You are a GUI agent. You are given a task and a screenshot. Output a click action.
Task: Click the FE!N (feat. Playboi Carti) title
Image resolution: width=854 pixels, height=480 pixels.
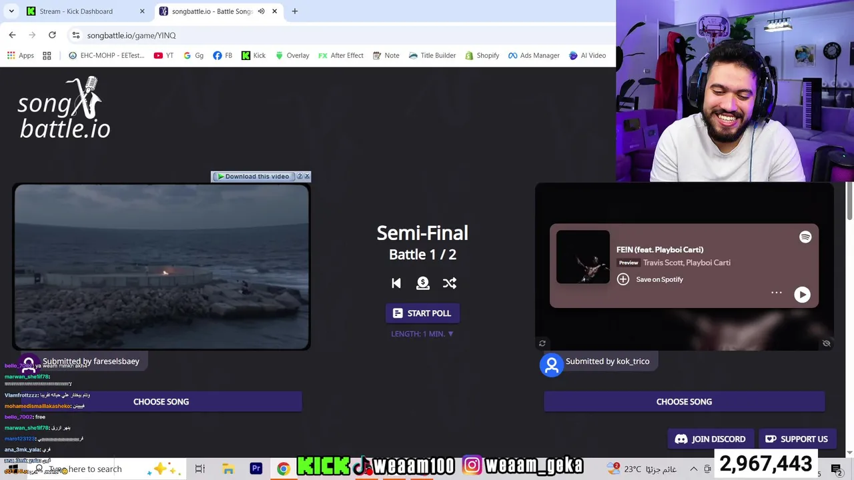(660, 249)
